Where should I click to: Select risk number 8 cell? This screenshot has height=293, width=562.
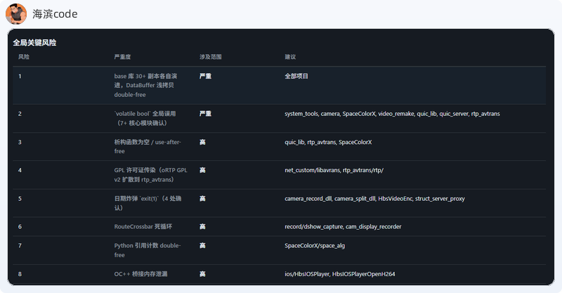pos(20,273)
